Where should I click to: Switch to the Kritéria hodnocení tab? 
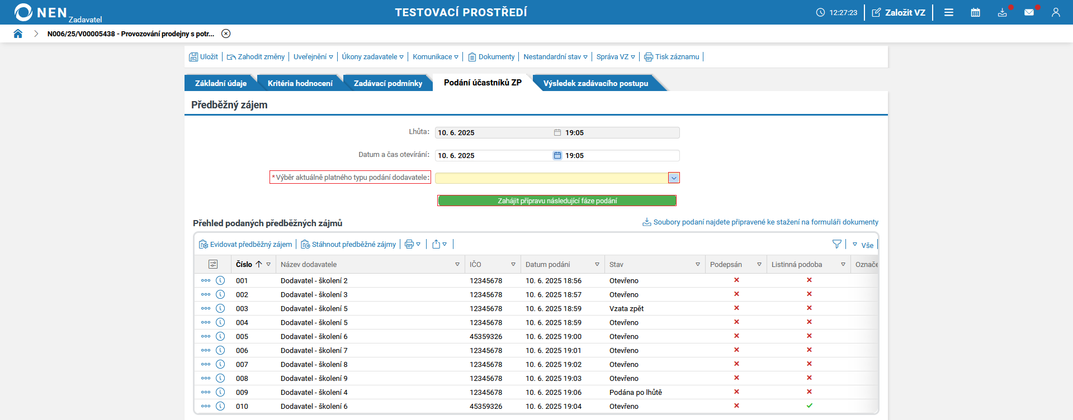click(x=300, y=83)
